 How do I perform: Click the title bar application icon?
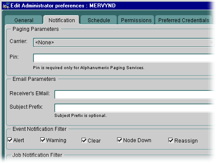[x=6, y=6]
